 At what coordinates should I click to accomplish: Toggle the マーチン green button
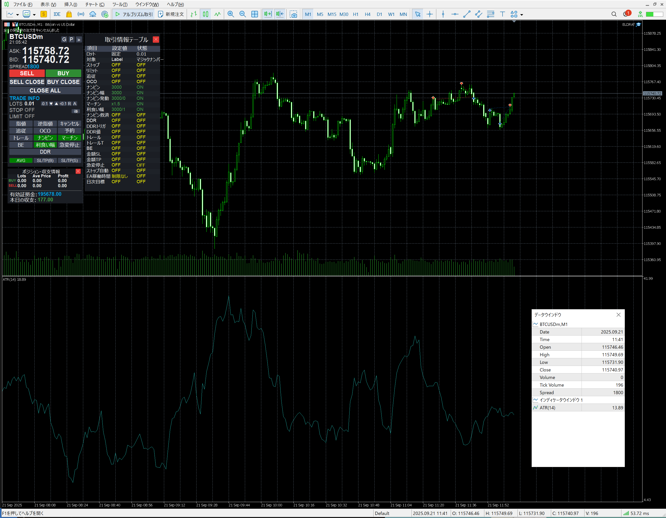(70, 138)
